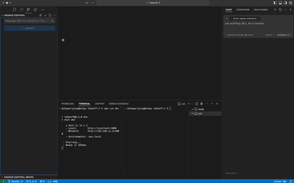The height and width of the screenshot is (183, 294).
Task: Switch to the COMPOSER tab
Action: point(243,10)
